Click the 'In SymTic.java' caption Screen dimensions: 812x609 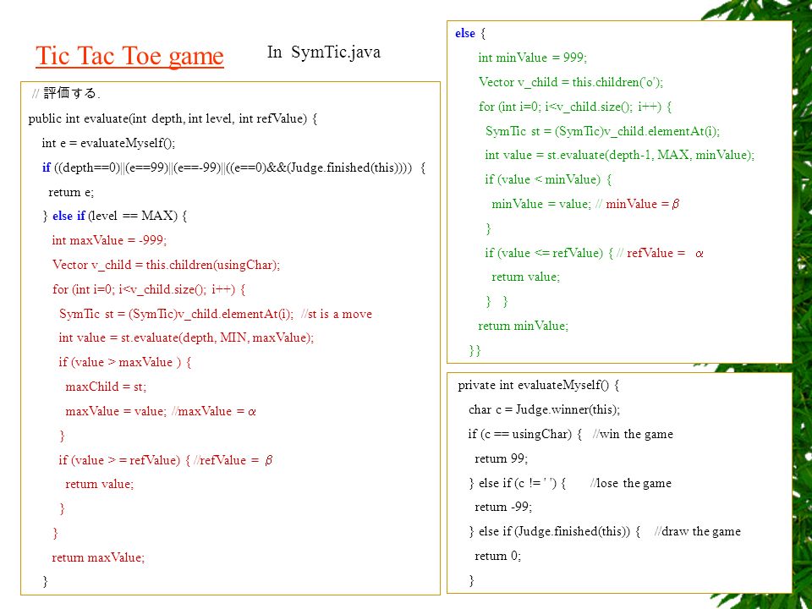[324, 52]
